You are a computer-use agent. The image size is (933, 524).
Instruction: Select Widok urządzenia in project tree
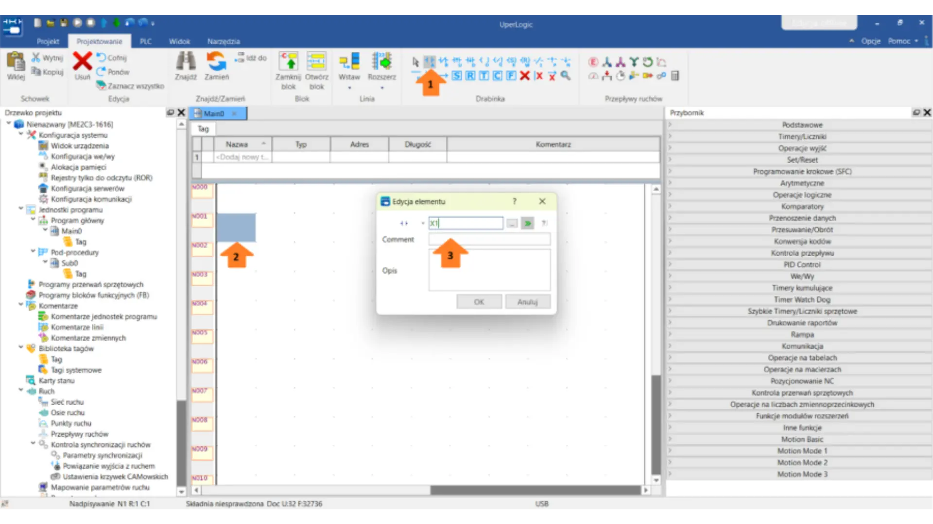[x=74, y=146]
